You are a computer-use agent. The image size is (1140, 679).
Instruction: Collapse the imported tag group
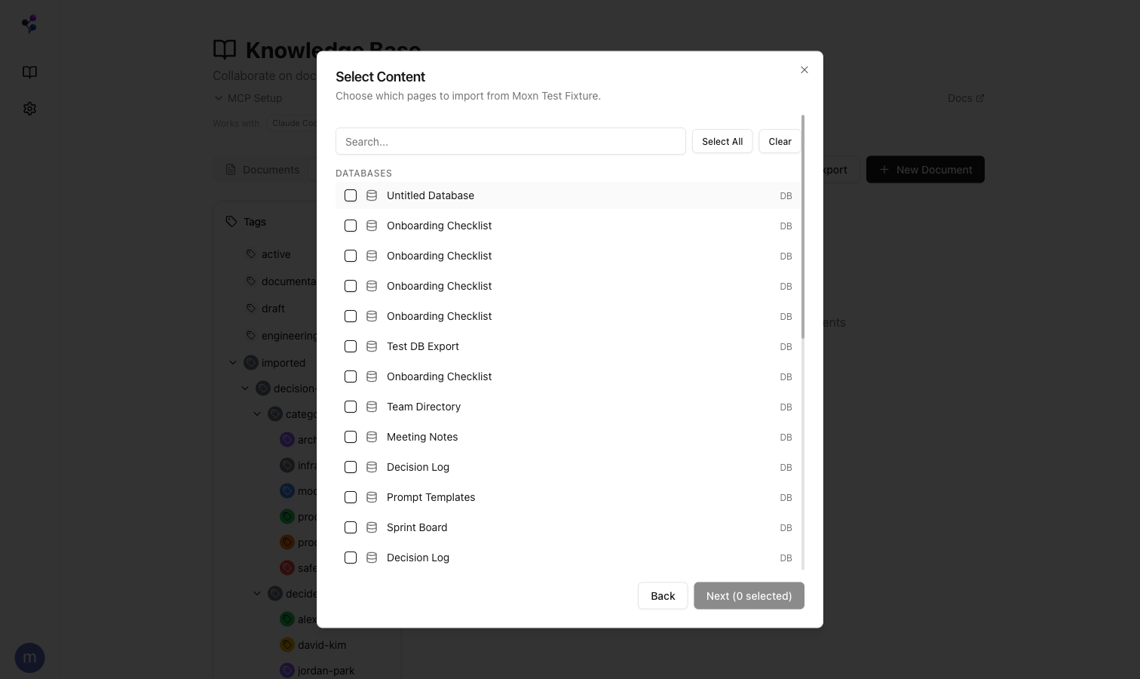(x=233, y=362)
